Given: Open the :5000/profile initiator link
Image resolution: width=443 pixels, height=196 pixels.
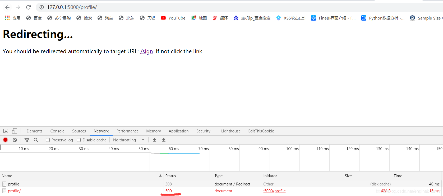Looking at the screenshot, I should pyautogui.click(x=274, y=191).
